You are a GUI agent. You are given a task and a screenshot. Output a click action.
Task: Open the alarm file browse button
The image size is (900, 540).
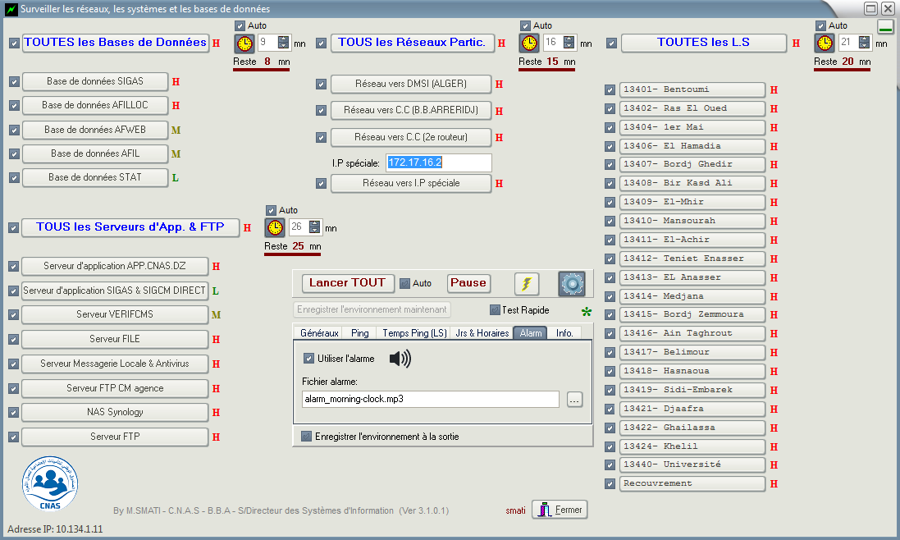[x=574, y=400]
